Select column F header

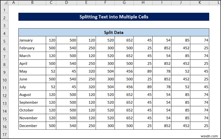click(x=105, y=2)
